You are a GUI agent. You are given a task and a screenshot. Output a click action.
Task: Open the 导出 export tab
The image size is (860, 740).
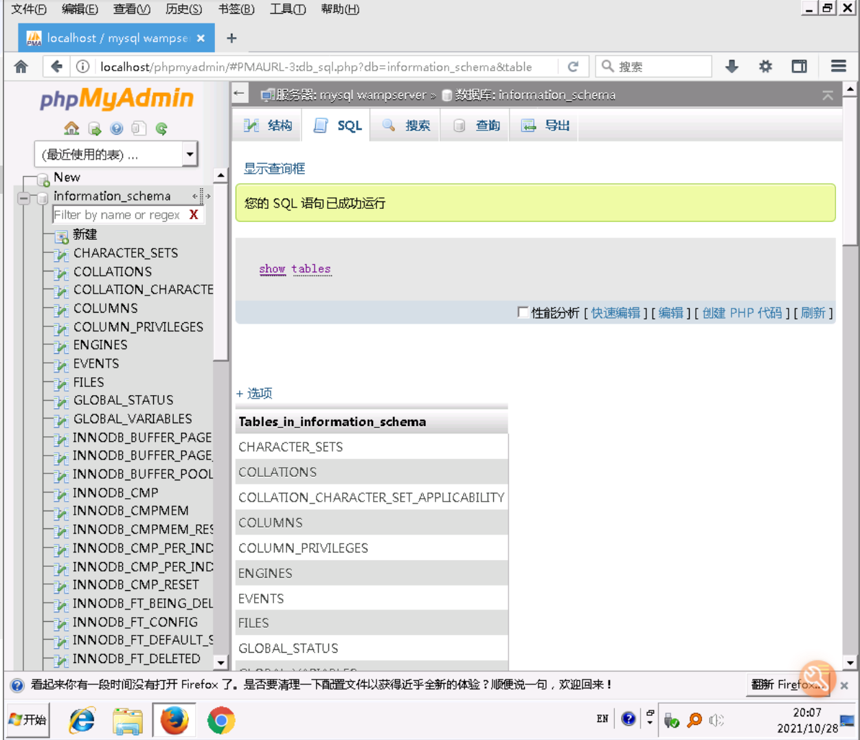545,126
